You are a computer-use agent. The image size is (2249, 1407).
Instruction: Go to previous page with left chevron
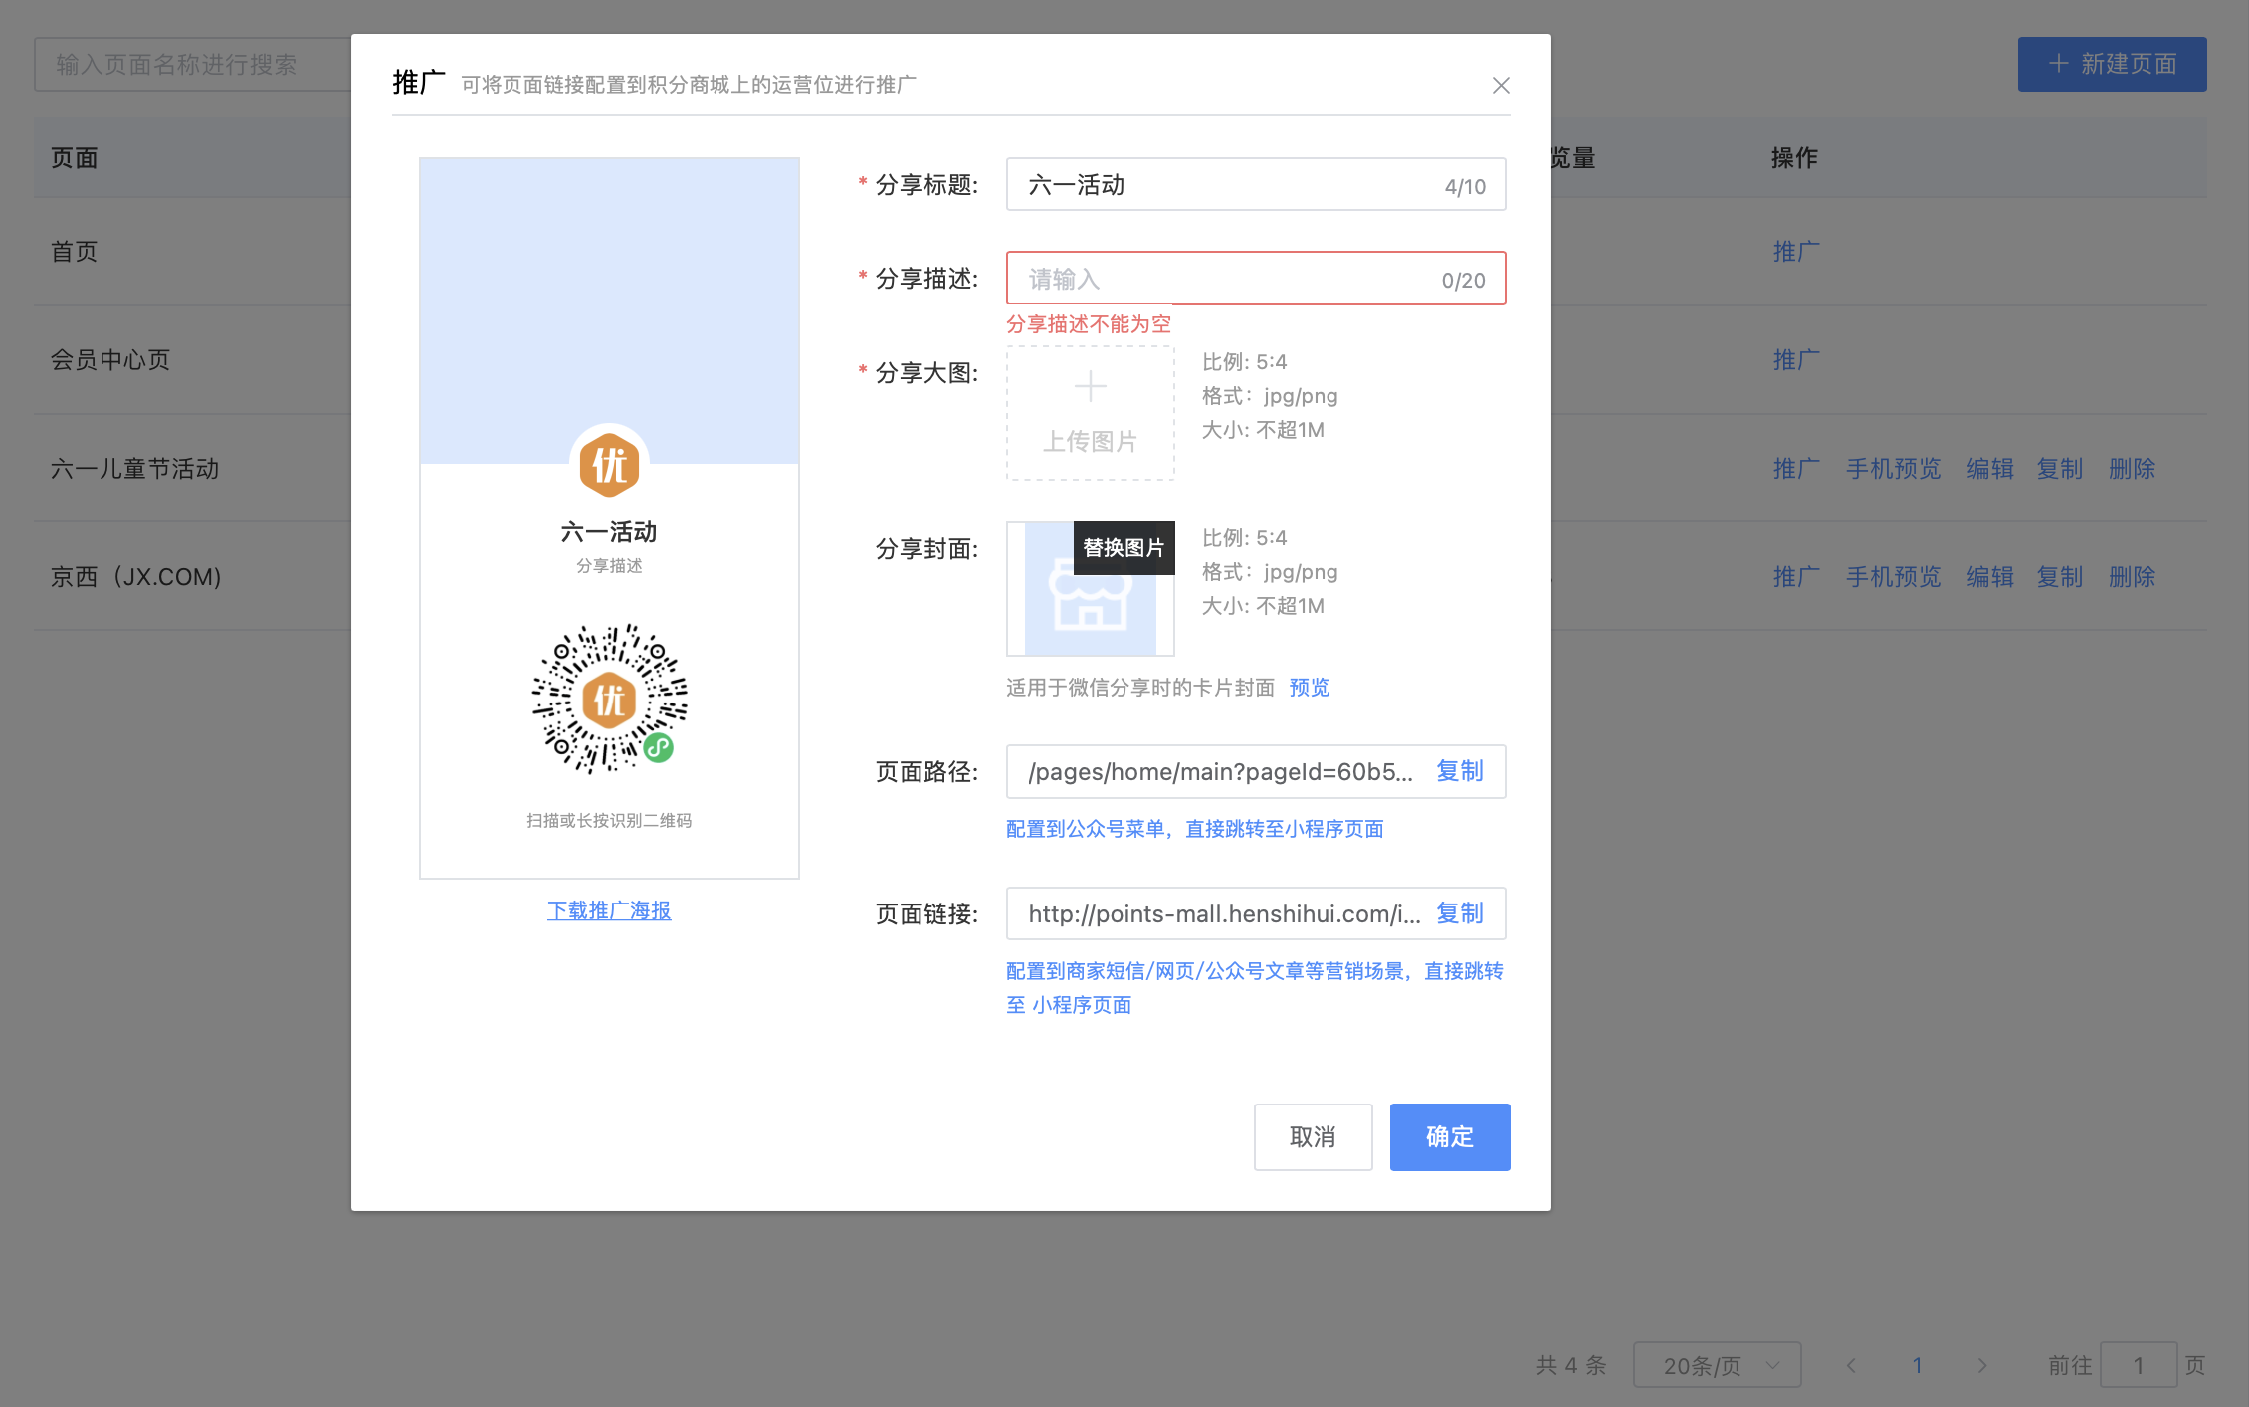coord(1851,1365)
